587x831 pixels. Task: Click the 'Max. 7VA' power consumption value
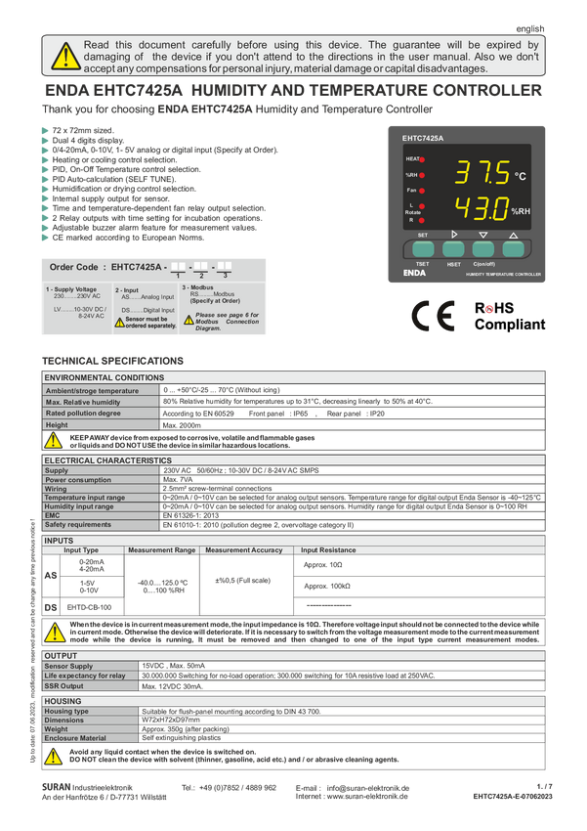[x=178, y=480]
